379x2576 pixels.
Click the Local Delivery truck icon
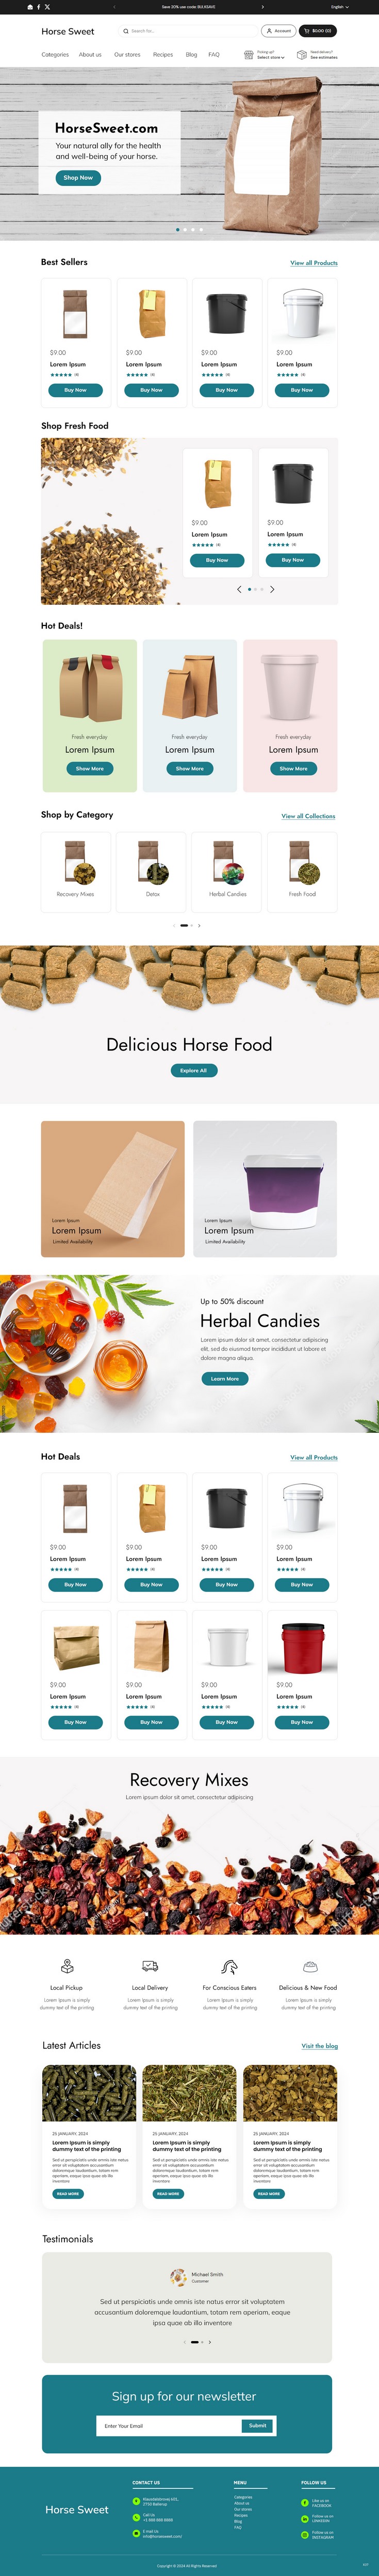point(150,1966)
